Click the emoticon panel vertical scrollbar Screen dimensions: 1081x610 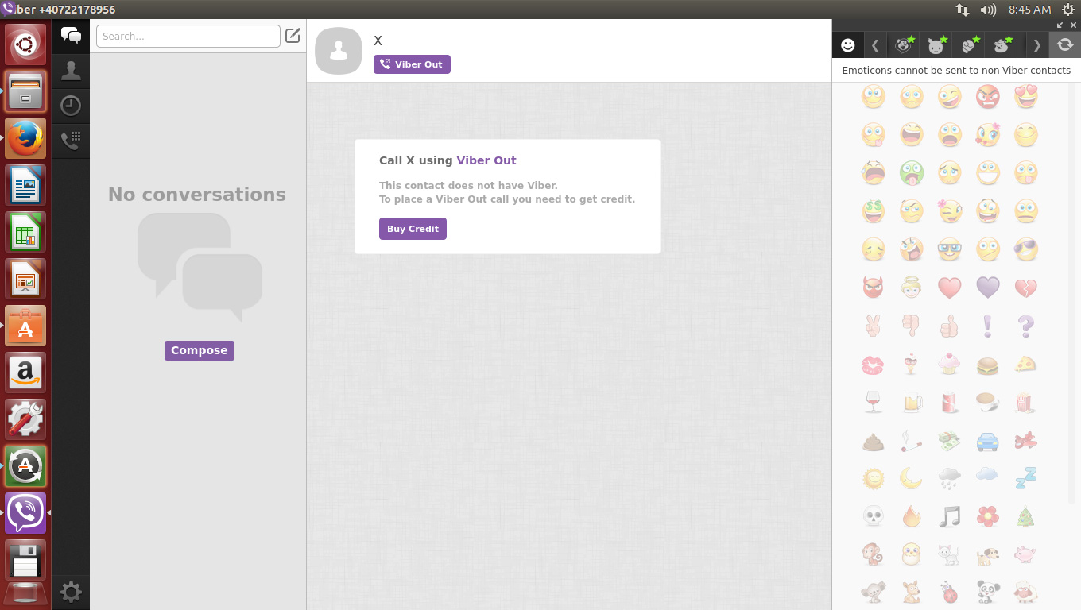point(1071,294)
